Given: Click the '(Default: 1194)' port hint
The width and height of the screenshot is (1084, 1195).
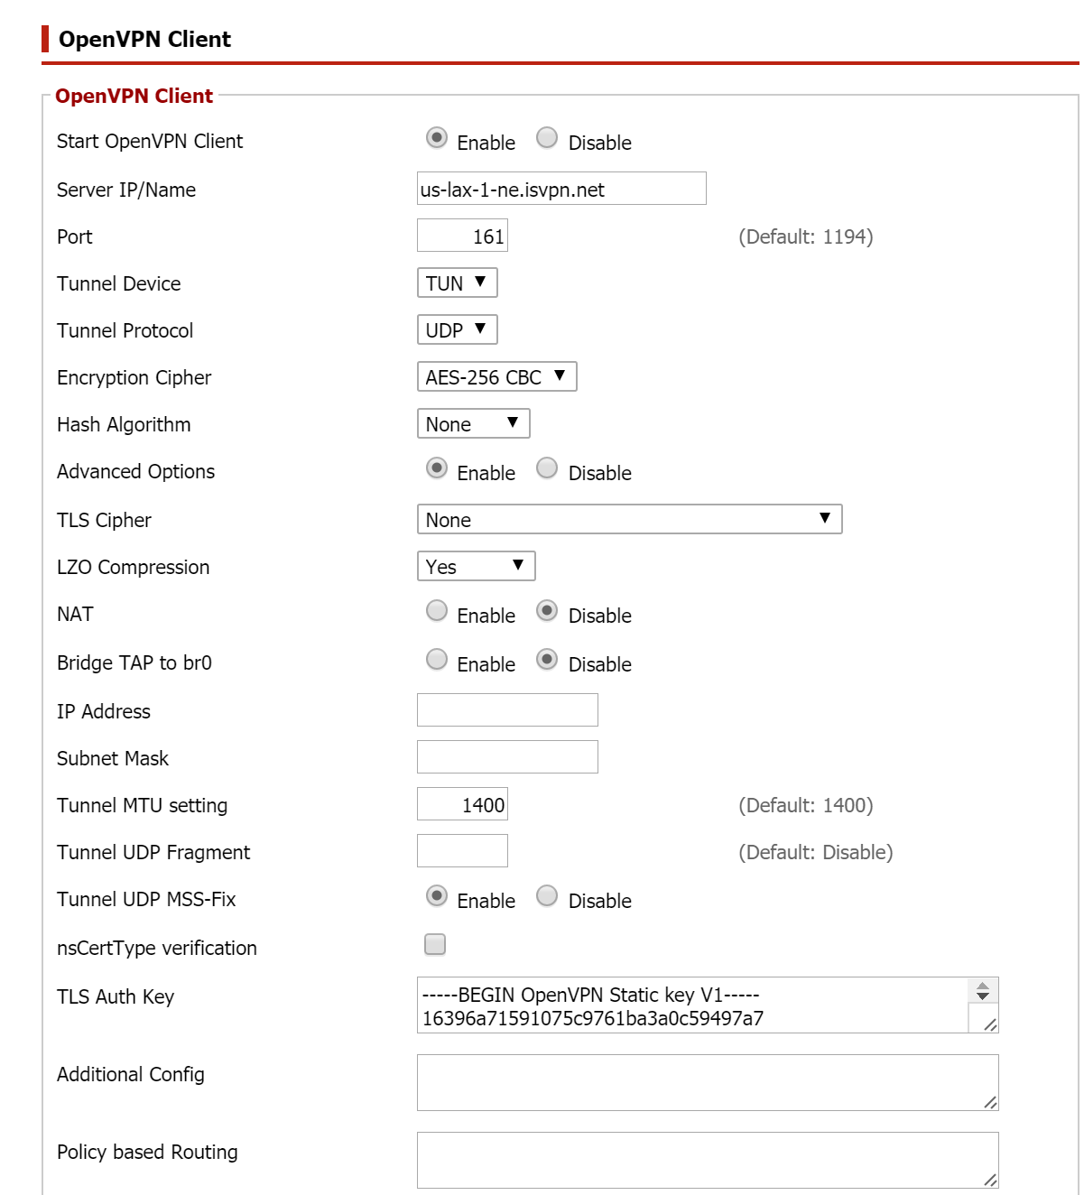Looking at the screenshot, I should click(806, 236).
